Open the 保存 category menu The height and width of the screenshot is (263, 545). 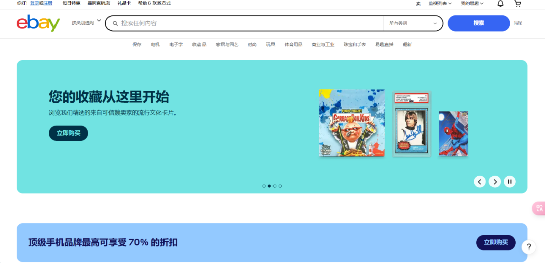tap(137, 44)
